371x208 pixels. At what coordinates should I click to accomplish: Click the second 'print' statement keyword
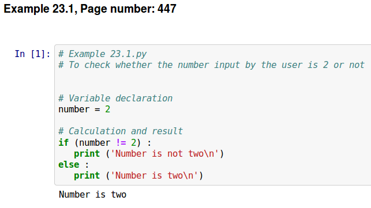[x=87, y=176]
